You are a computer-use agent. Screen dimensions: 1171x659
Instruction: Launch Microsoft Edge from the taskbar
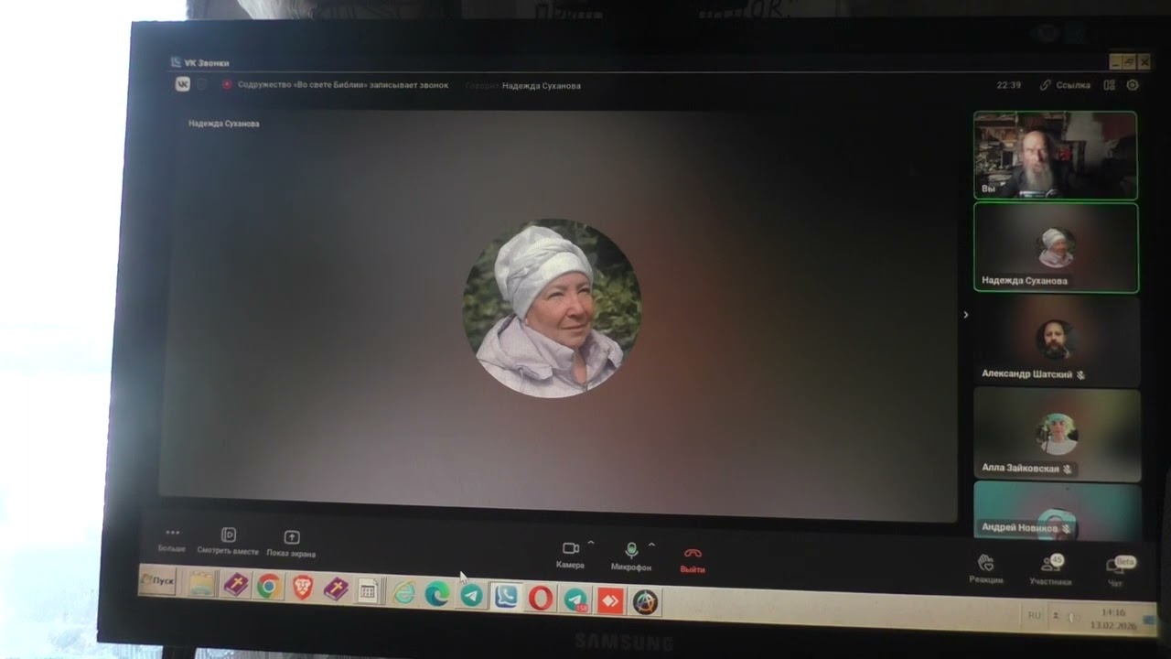[437, 595]
